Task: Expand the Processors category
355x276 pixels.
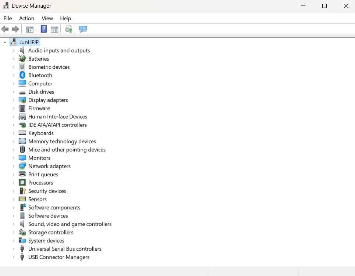Action: tap(14, 183)
